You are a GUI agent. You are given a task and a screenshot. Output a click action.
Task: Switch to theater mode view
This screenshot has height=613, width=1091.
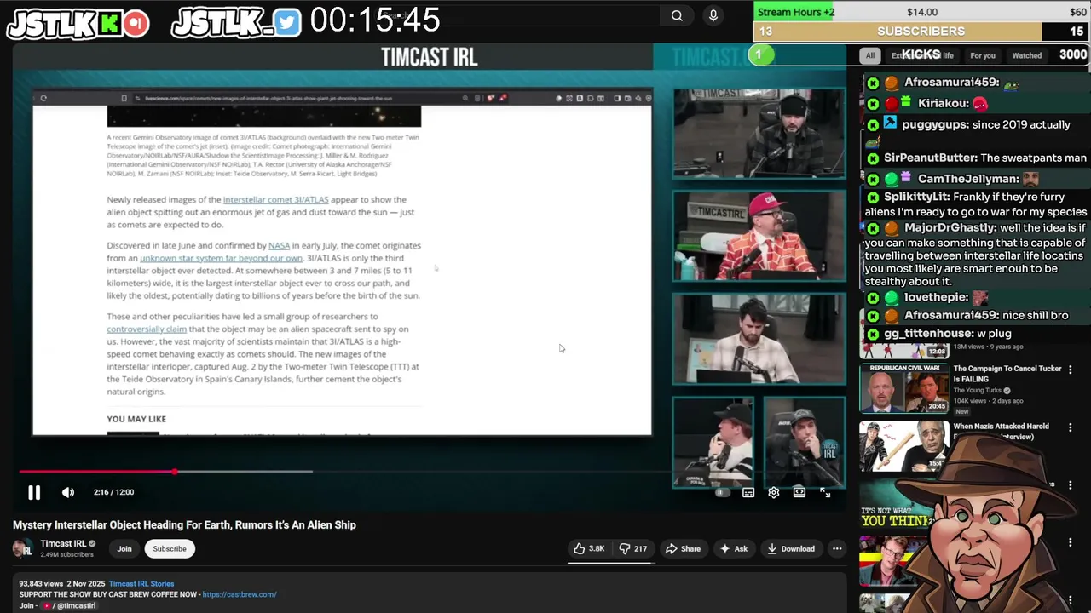coord(799,492)
